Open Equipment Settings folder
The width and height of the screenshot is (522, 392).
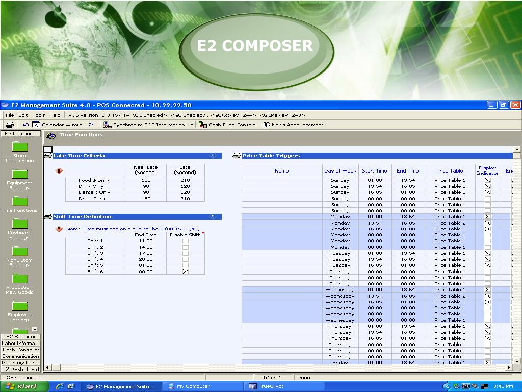20,179
